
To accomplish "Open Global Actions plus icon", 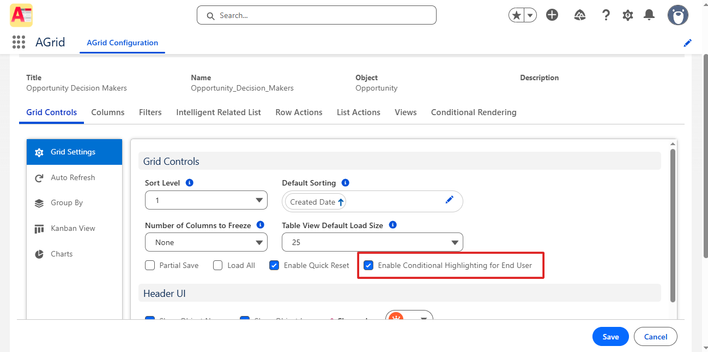I will pyautogui.click(x=552, y=15).
